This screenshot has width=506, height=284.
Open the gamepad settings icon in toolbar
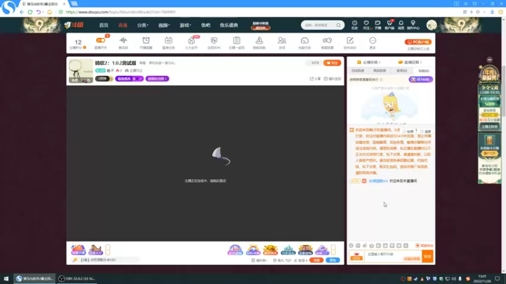click(x=327, y=40)
